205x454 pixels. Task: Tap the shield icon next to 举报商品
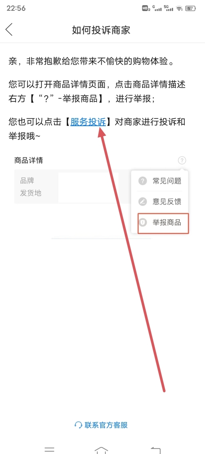[143, 223]
